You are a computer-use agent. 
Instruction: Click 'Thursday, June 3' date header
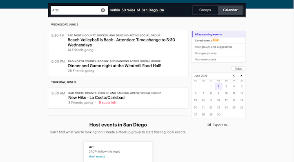coord(64,82)
